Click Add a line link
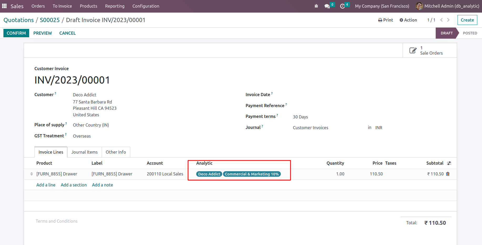Viewport: 482px width, 245px height. click(x=46, y=185)
